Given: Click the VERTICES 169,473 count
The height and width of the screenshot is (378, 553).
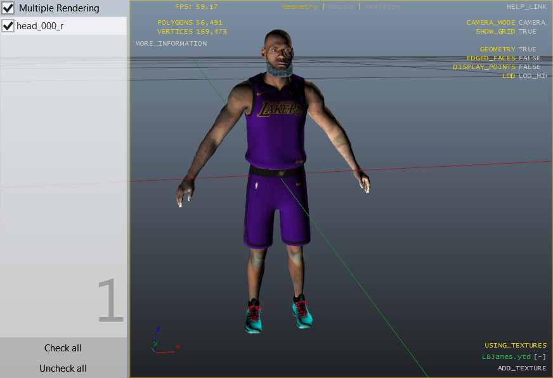Looking at the screenshot, I should (x=192, y=31).
